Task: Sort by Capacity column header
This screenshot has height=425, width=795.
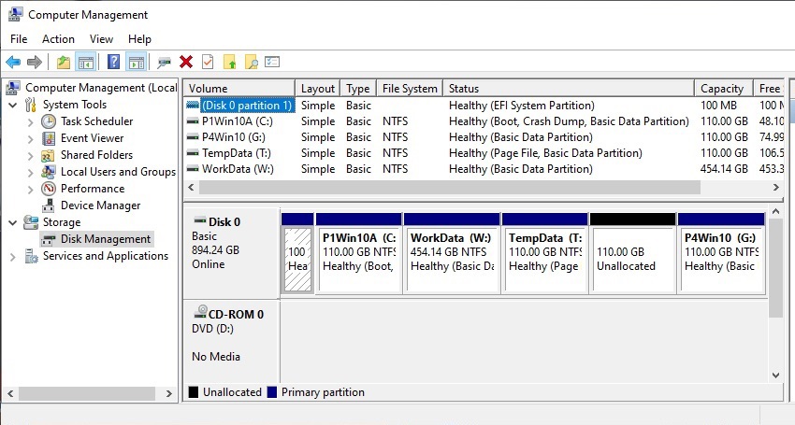Action: tap(723, 88)
